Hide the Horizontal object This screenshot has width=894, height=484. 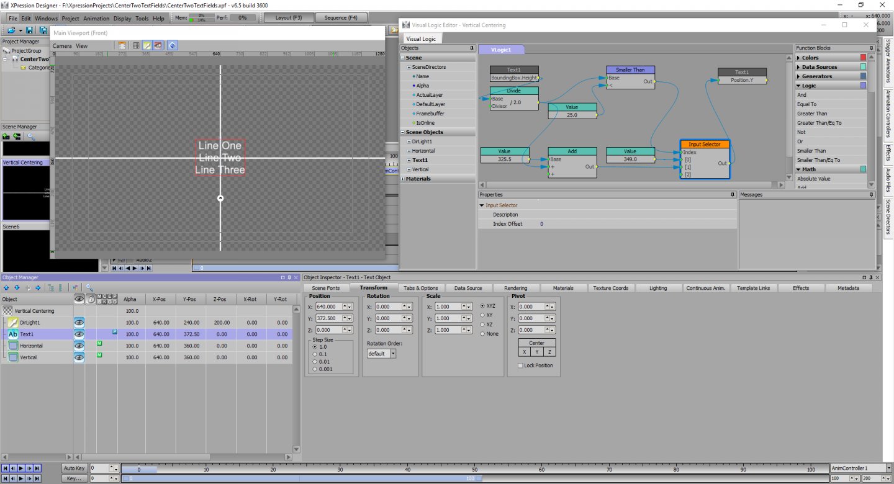(79, 346)
